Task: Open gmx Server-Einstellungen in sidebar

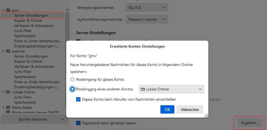Action: pos(31,15)
